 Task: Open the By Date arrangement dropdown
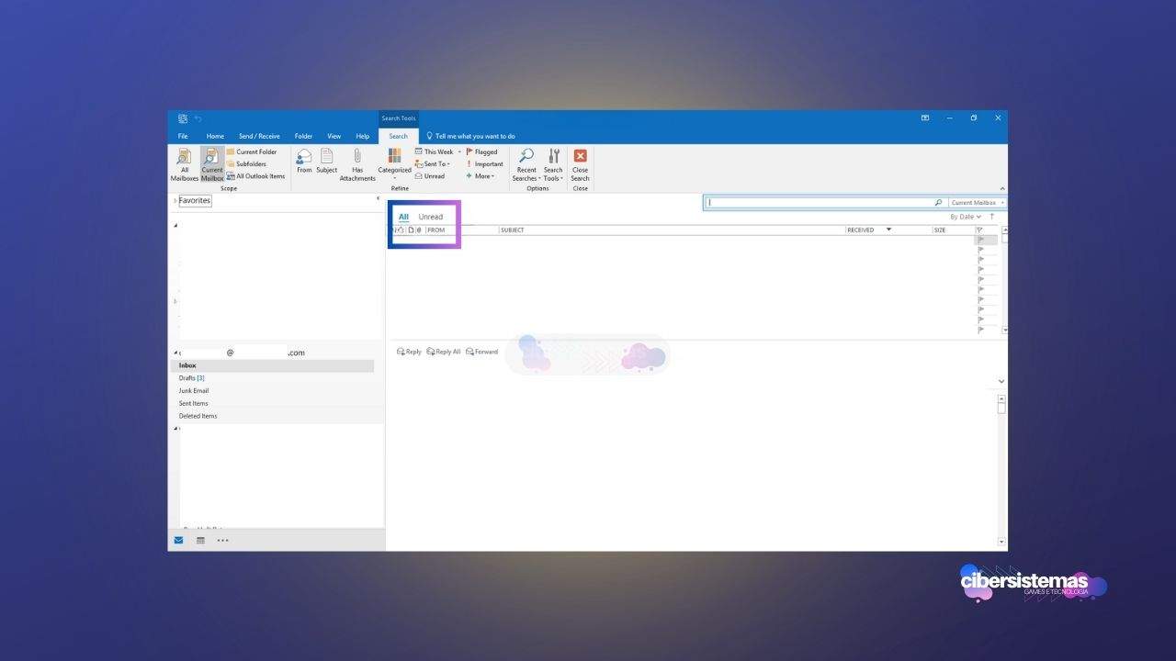[x=966, y=217]
